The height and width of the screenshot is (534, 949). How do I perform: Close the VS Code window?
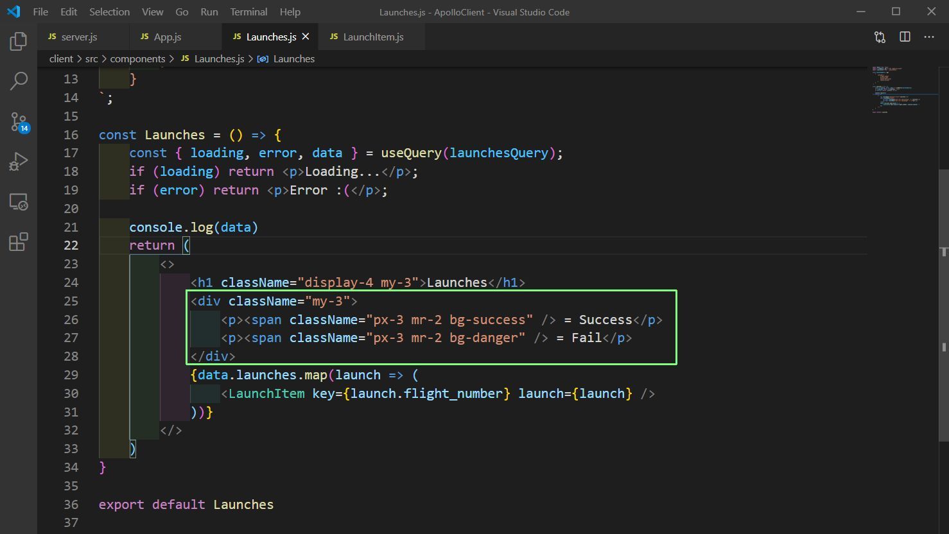[932, 12]
